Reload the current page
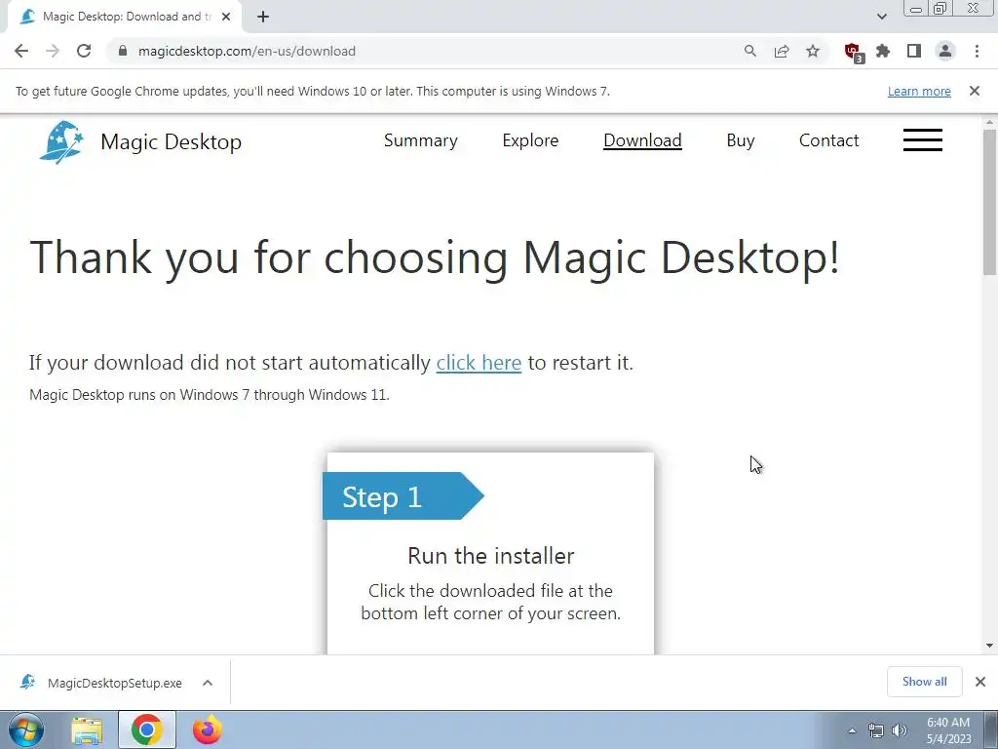 coord(84,51)
